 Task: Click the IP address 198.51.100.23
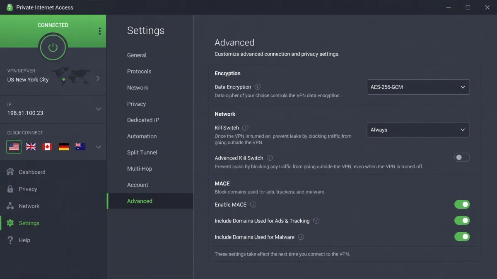[25, 113]
